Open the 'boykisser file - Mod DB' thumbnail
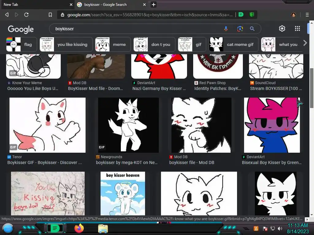Image resolution: width=314 pixels, height=235 pixels. [x=201, y=125]
